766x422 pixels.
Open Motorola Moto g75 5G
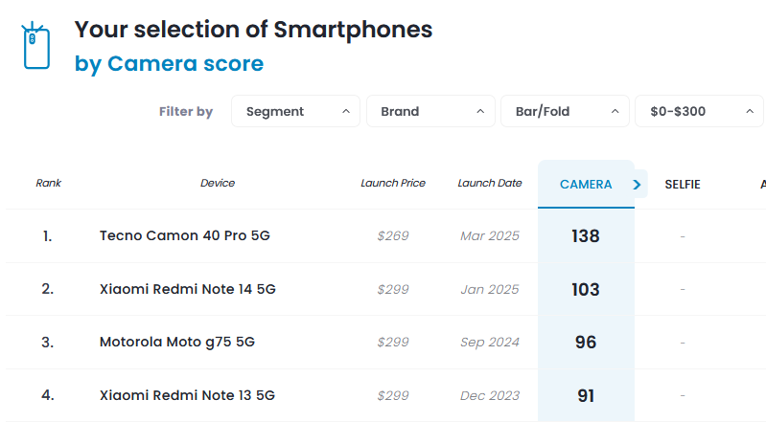(x=176, y=342)
